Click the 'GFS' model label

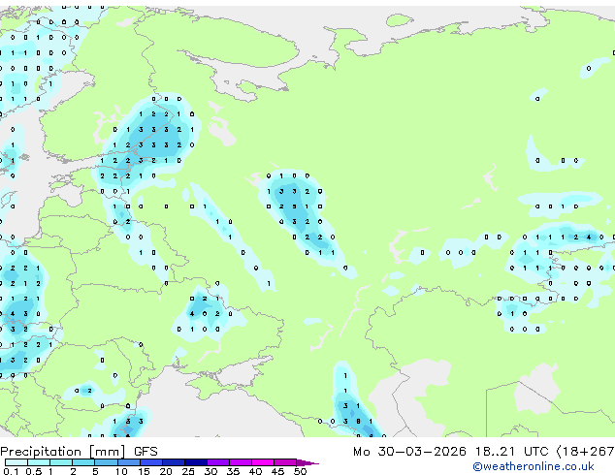coord(146,452)
